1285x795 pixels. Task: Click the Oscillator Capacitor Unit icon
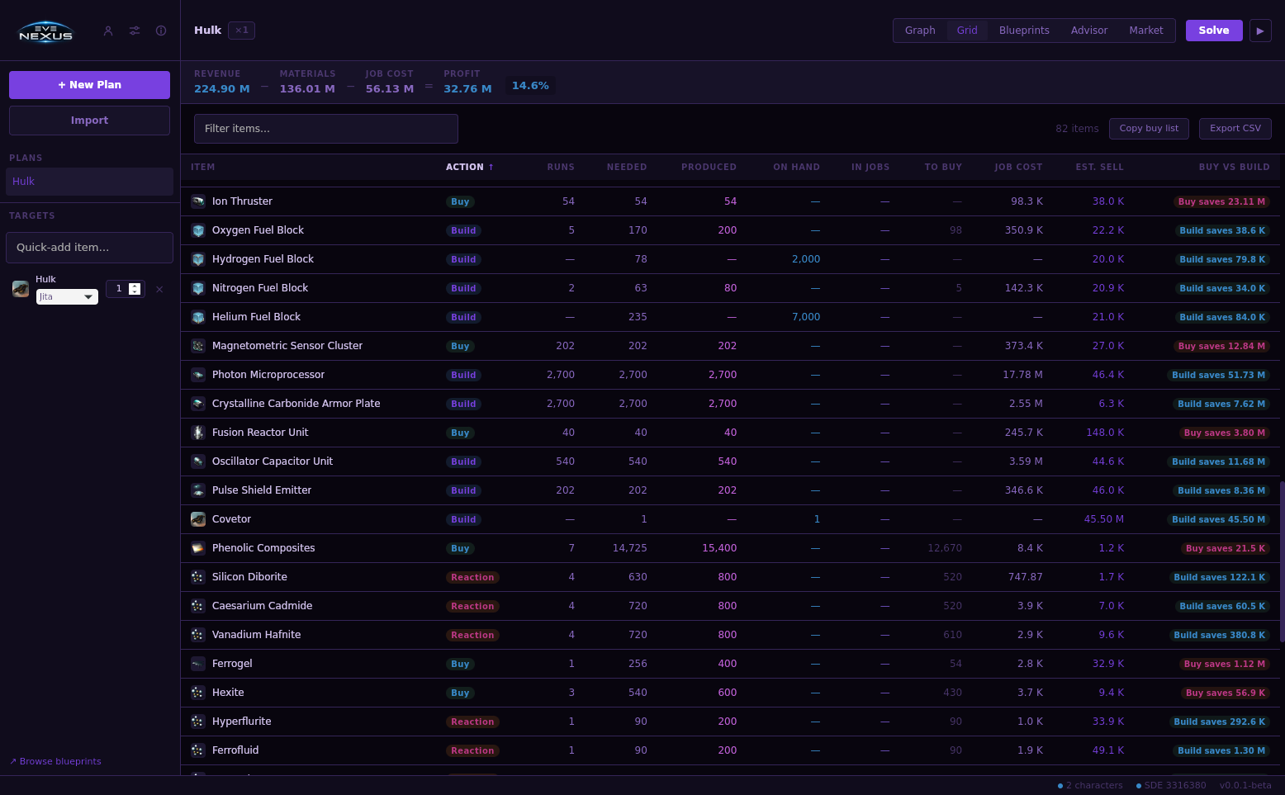198,461
